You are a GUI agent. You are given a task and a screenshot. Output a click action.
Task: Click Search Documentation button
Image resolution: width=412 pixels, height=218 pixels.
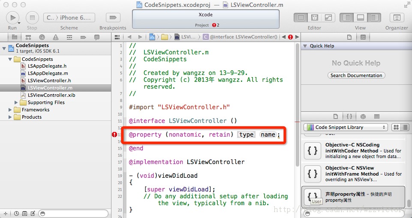click(356, 75)
